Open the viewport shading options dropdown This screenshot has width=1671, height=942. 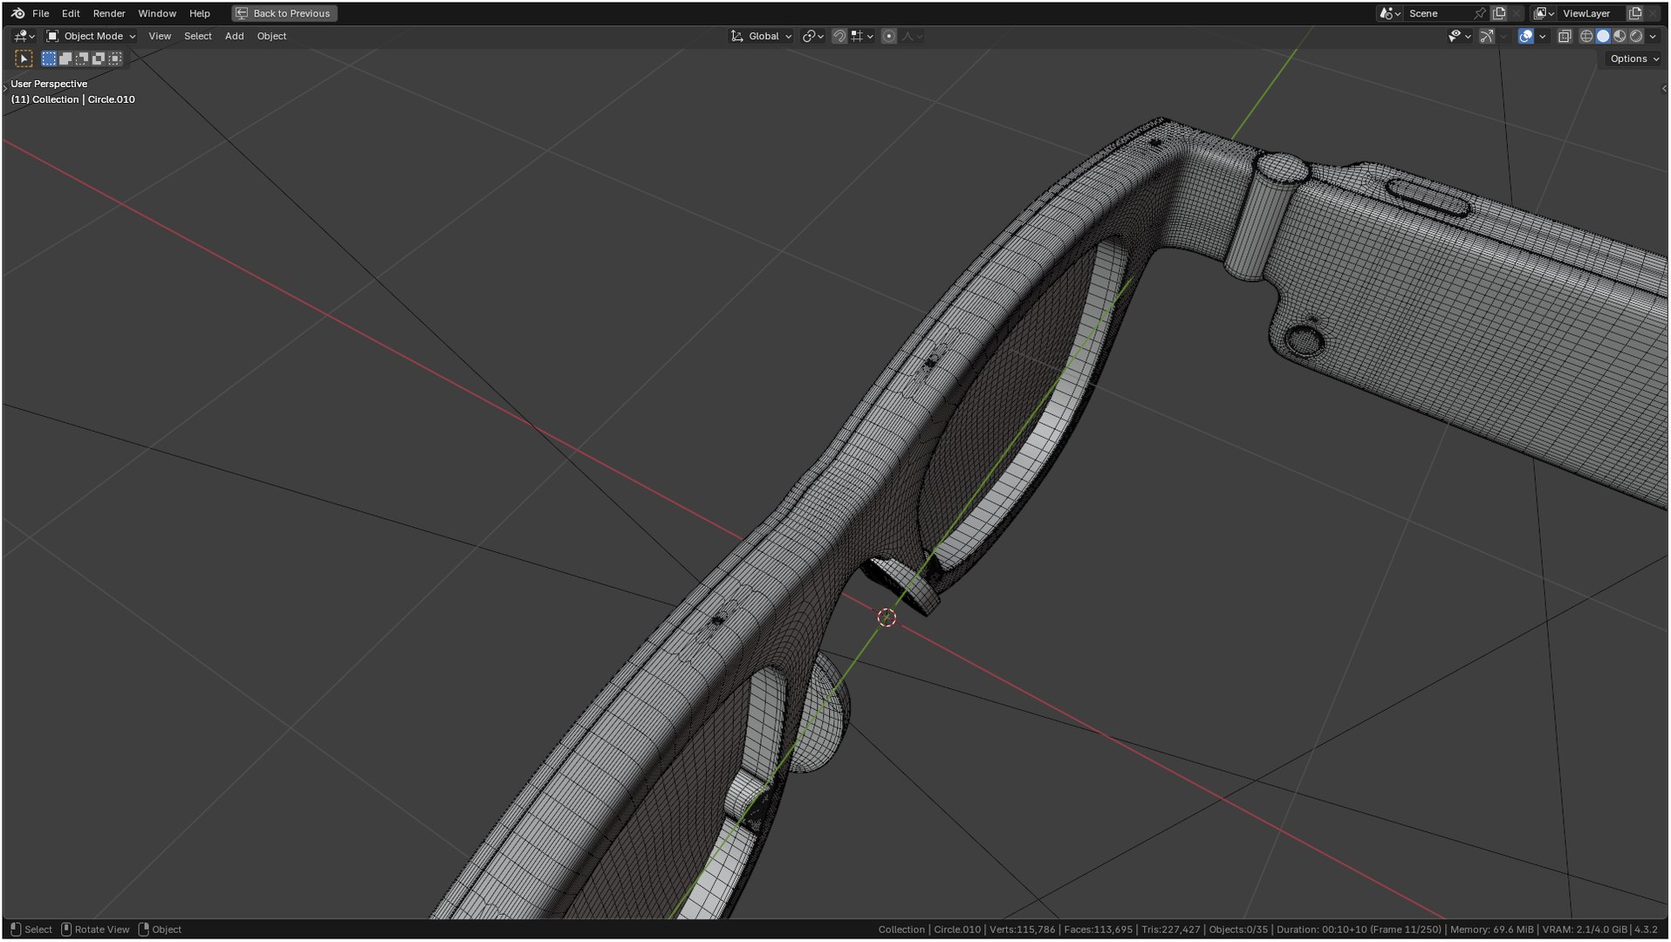tap(1654, 36)
